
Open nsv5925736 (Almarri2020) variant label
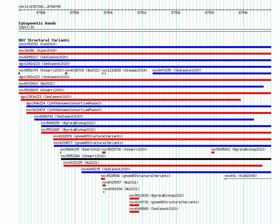click(x=125, y=149)
